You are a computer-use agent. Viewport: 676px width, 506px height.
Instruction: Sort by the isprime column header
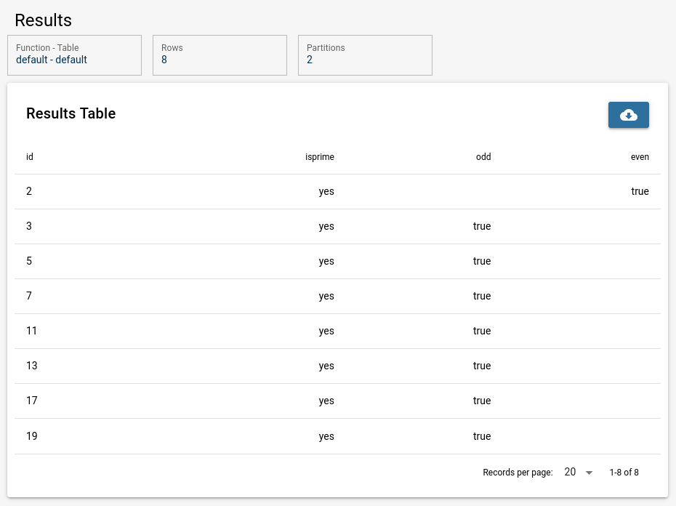pos(319,156)
